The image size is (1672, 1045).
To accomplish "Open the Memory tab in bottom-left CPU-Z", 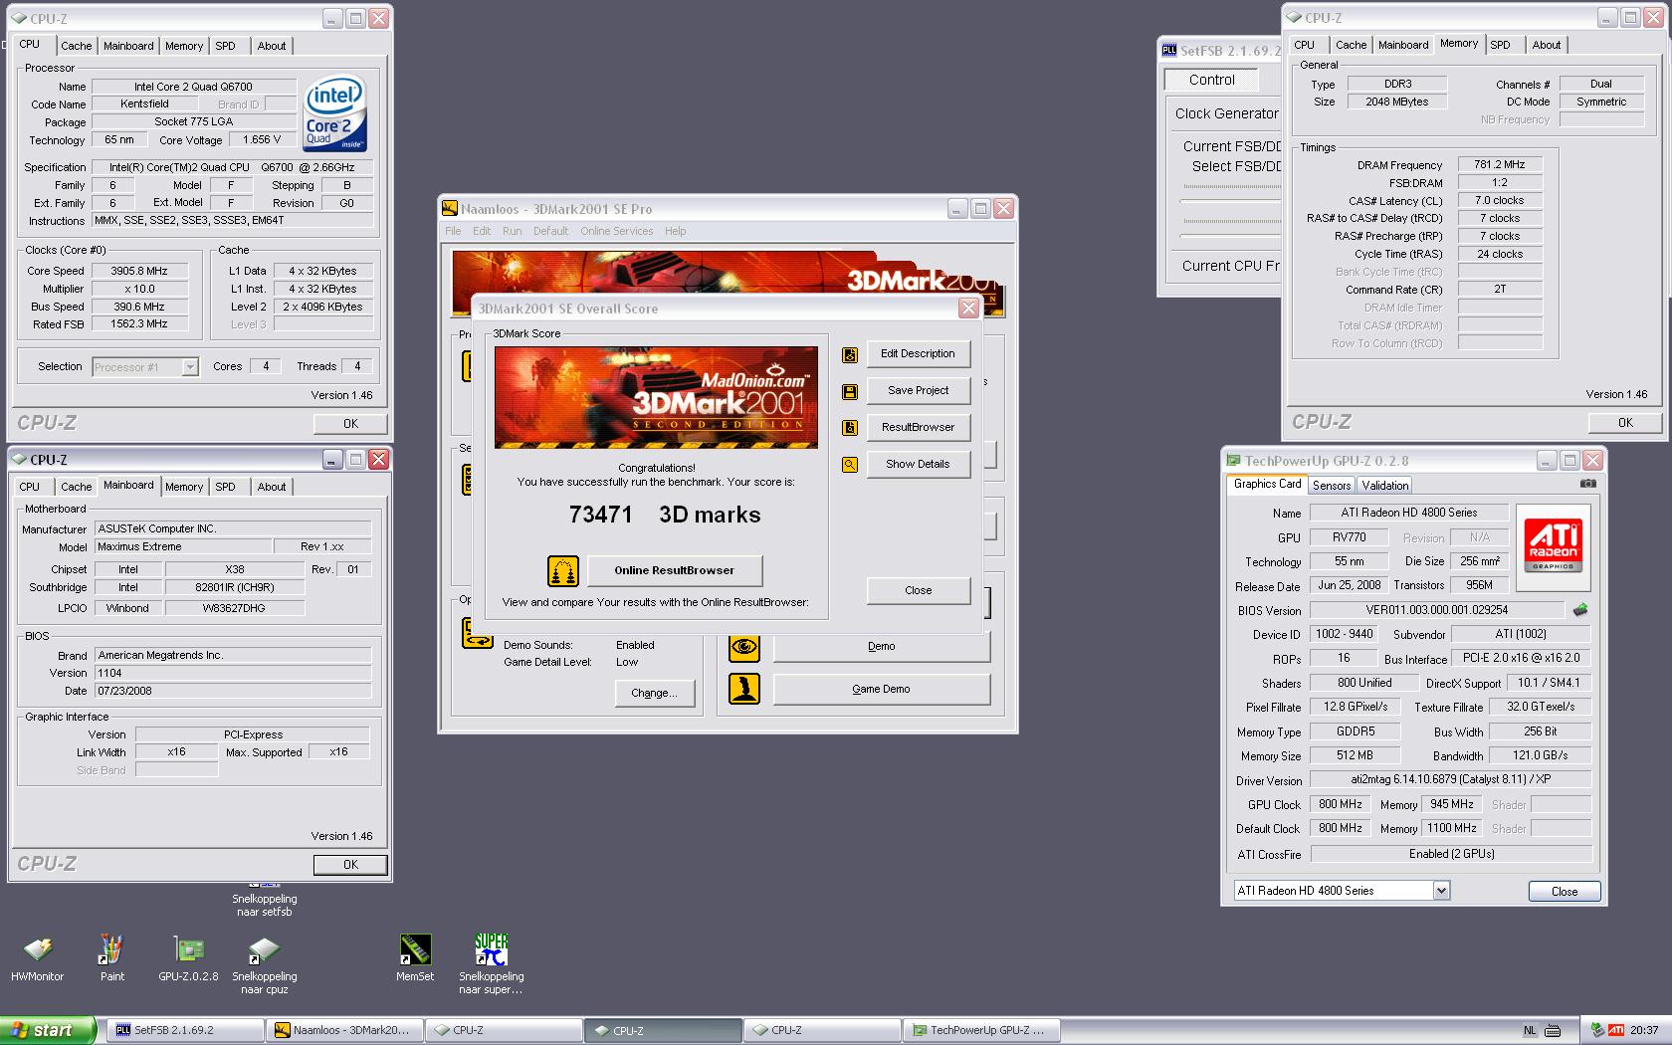I will click(184, 487).
